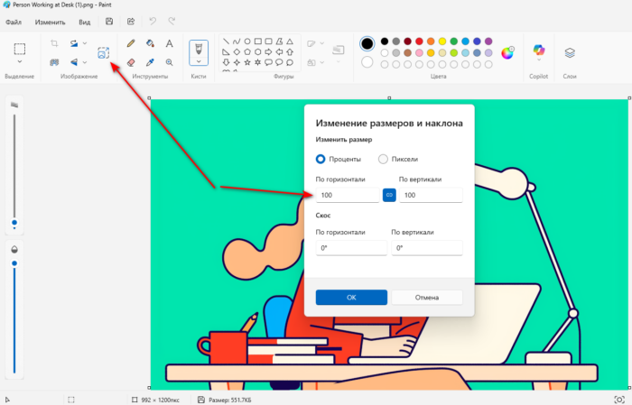Select the Fill bucket tool
This screenshot has height=405, width=632.
click(150, 43)
